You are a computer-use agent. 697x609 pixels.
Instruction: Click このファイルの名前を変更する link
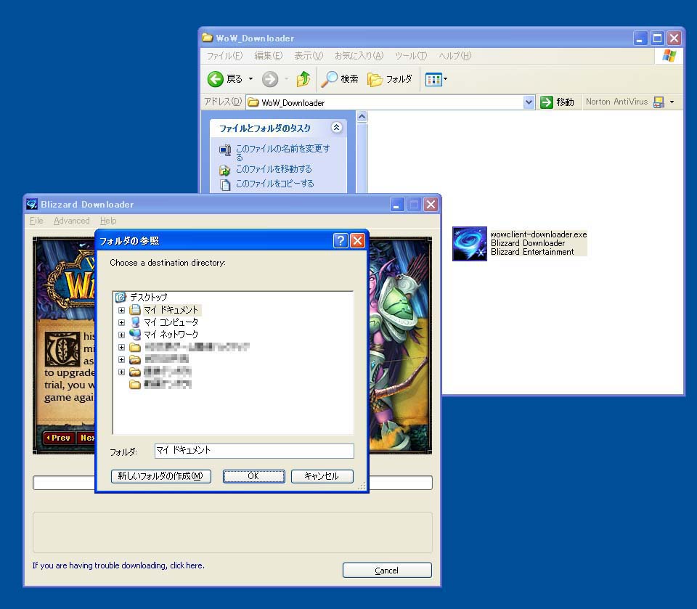[x=282, y=152]
